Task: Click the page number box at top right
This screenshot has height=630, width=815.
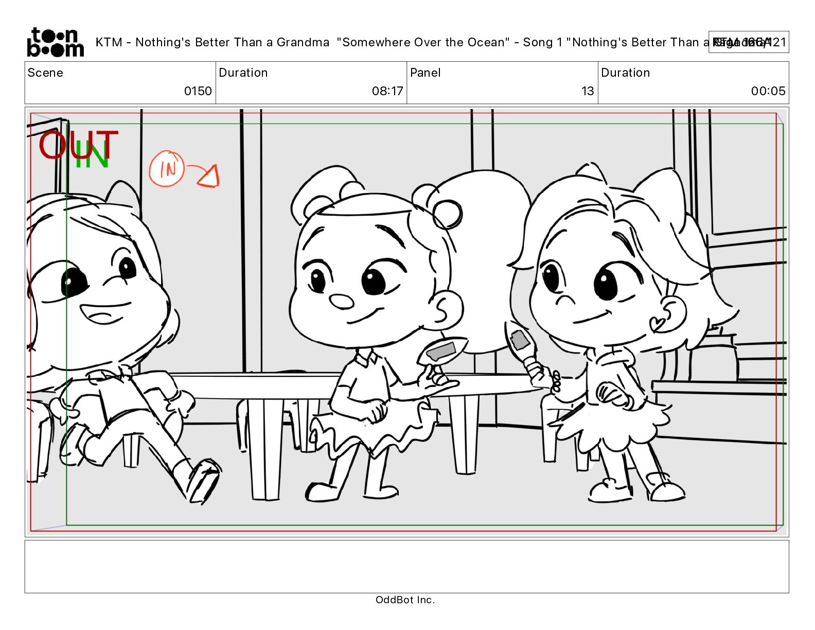Action: (749, 42)
